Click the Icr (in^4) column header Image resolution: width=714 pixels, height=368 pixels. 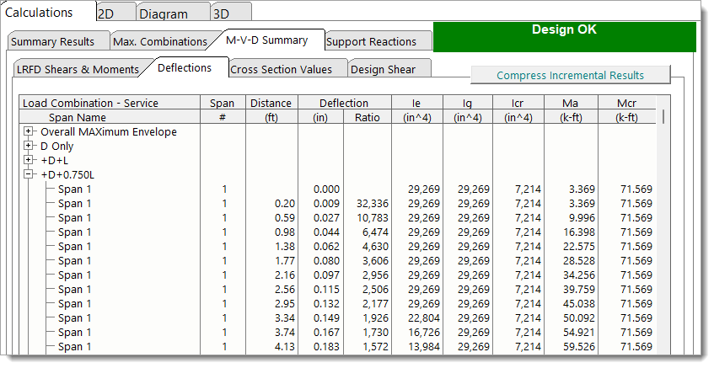pos(518,110)
